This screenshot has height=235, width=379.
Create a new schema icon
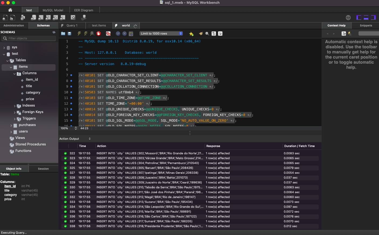pyautogui.click(x=33, y=18)
